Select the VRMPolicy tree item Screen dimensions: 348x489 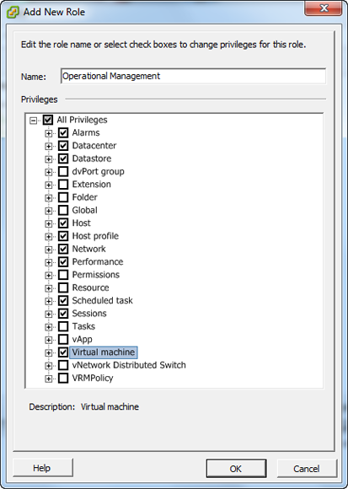point(93,378)
